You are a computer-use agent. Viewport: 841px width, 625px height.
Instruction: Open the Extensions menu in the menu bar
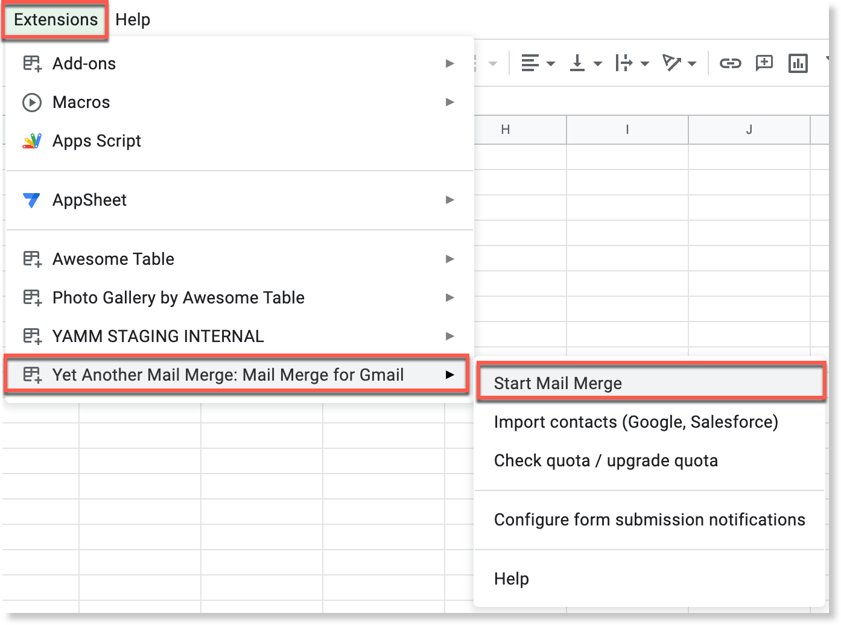(56, 20)
